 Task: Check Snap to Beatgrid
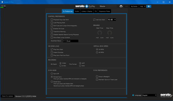(x=97, y=76)
